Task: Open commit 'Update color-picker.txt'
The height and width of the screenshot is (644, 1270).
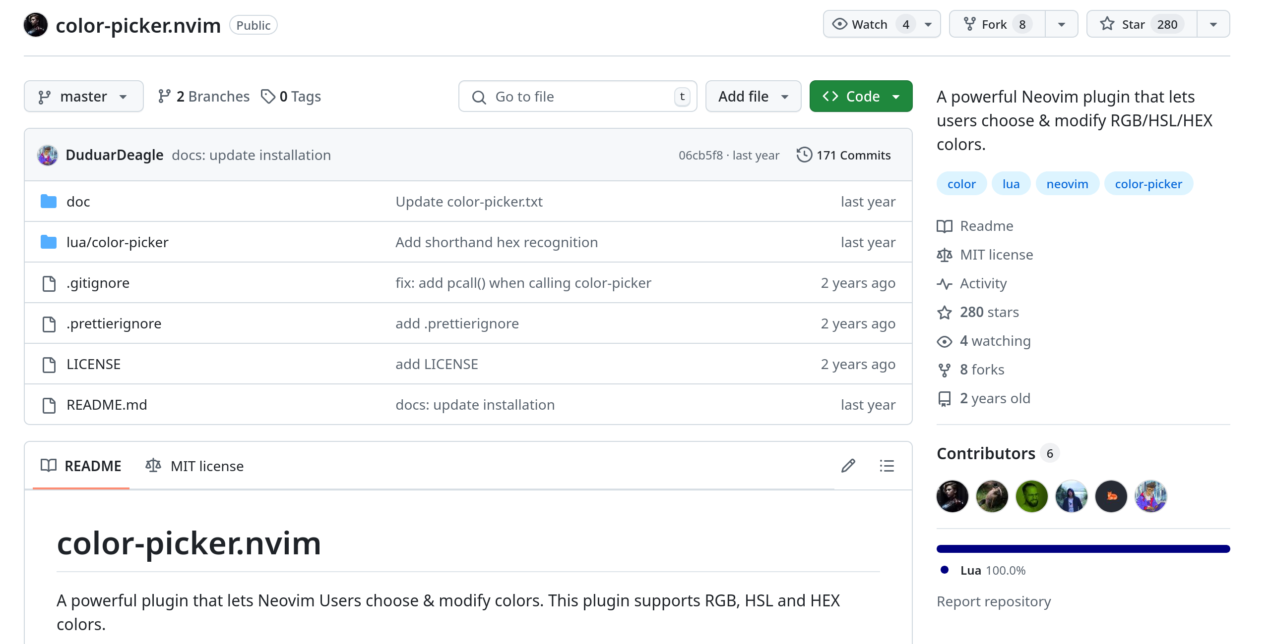Action: [x=469, y=202]
